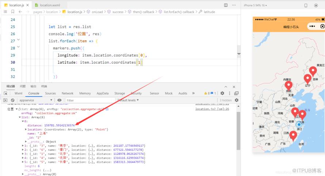Screen dimensions: 325x176
Task: Activate the element inspector picker icon
Action: click(5, 93)
